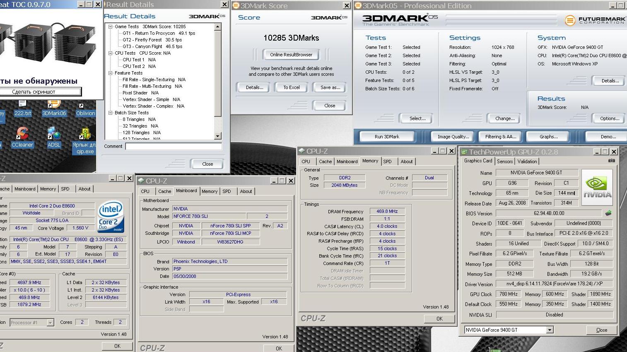Click the Options... button in Results
627x352 pixels.
tap(610, 118)
